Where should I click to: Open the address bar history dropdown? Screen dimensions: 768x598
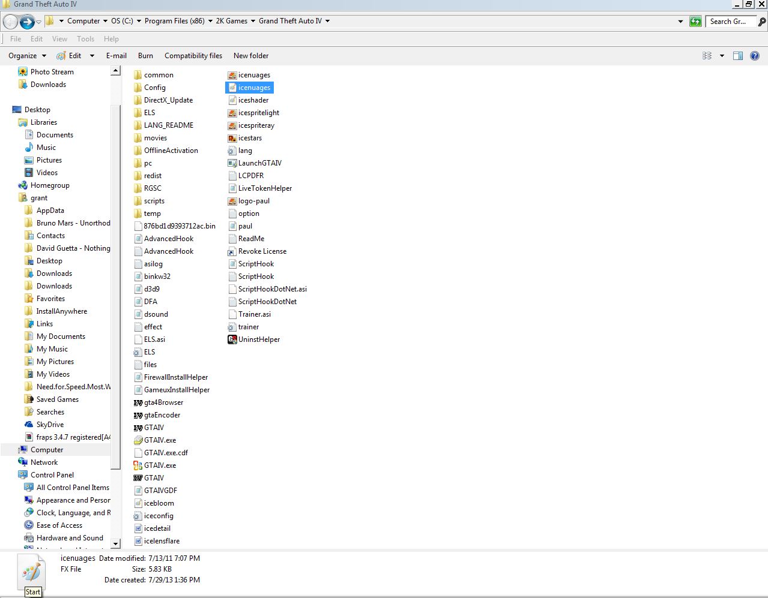[x=680, y=22]
